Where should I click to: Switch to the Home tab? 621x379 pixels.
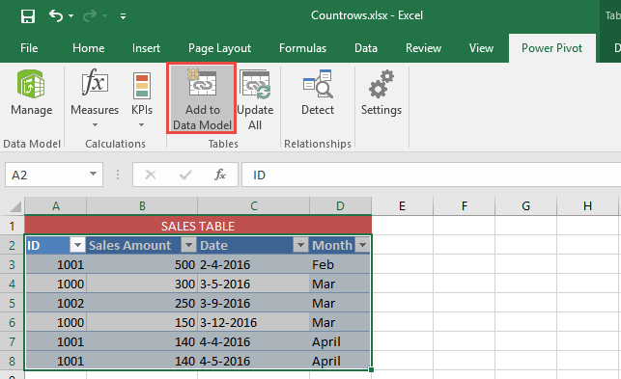[x=88, y=48]
